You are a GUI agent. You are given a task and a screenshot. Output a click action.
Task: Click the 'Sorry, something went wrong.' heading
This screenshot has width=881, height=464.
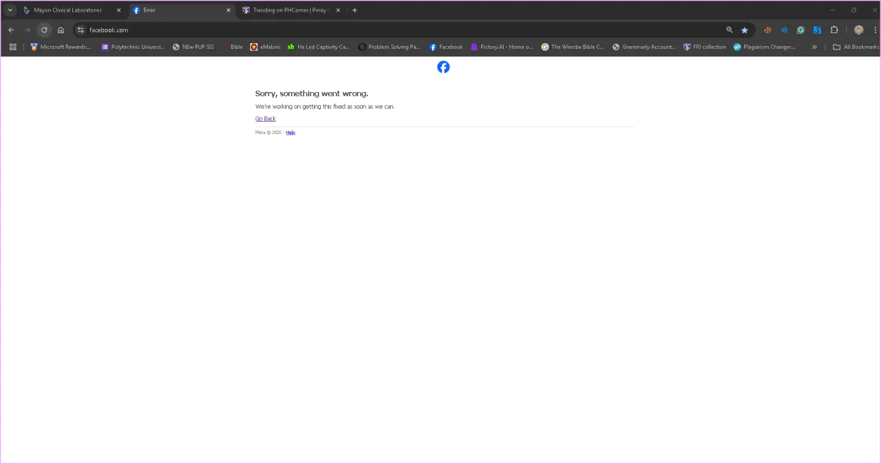(x=312, y=93)
